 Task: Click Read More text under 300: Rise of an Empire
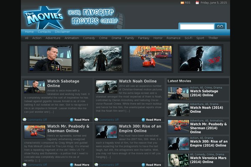154,165
